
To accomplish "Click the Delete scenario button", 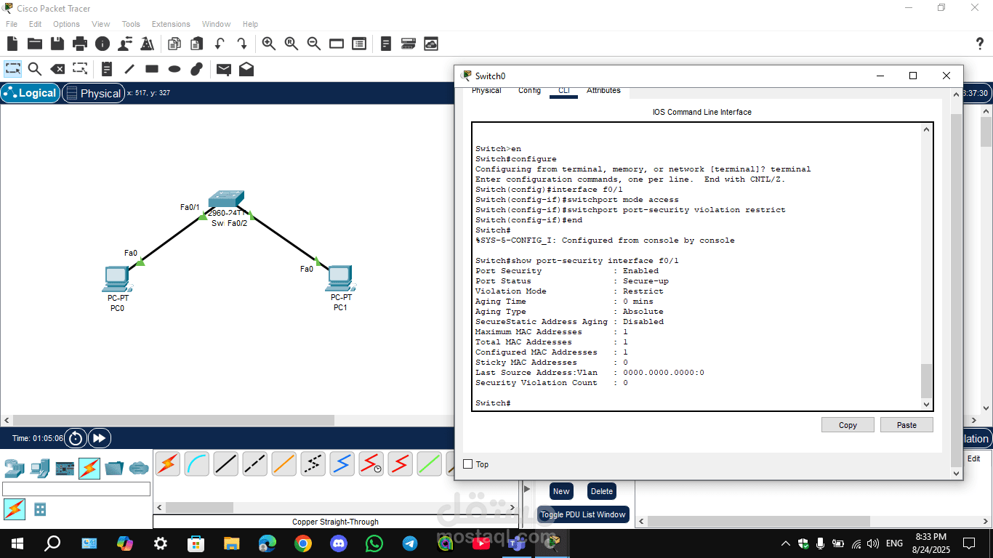I will (x=601, y=491).
